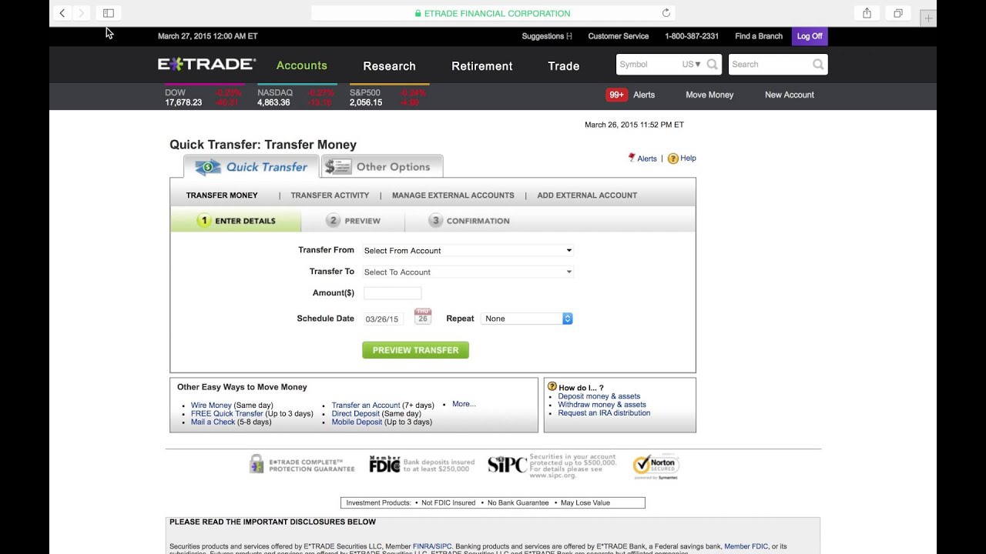Image resolution: width=986 pixels, height=554 pixels.
Task: Click the Symbol input field
Action: 649,65
